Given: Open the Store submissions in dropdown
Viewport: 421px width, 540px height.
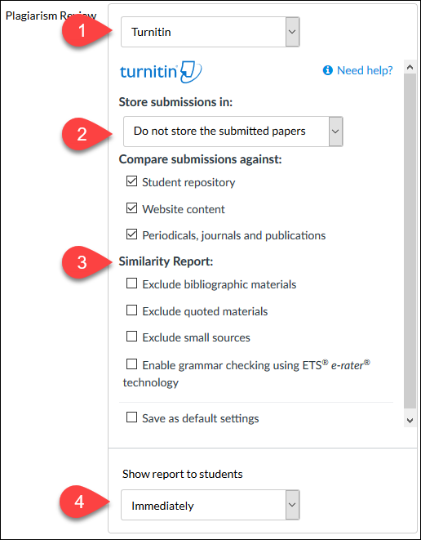Looking at the screenshot, I should (x=233, y=132).
